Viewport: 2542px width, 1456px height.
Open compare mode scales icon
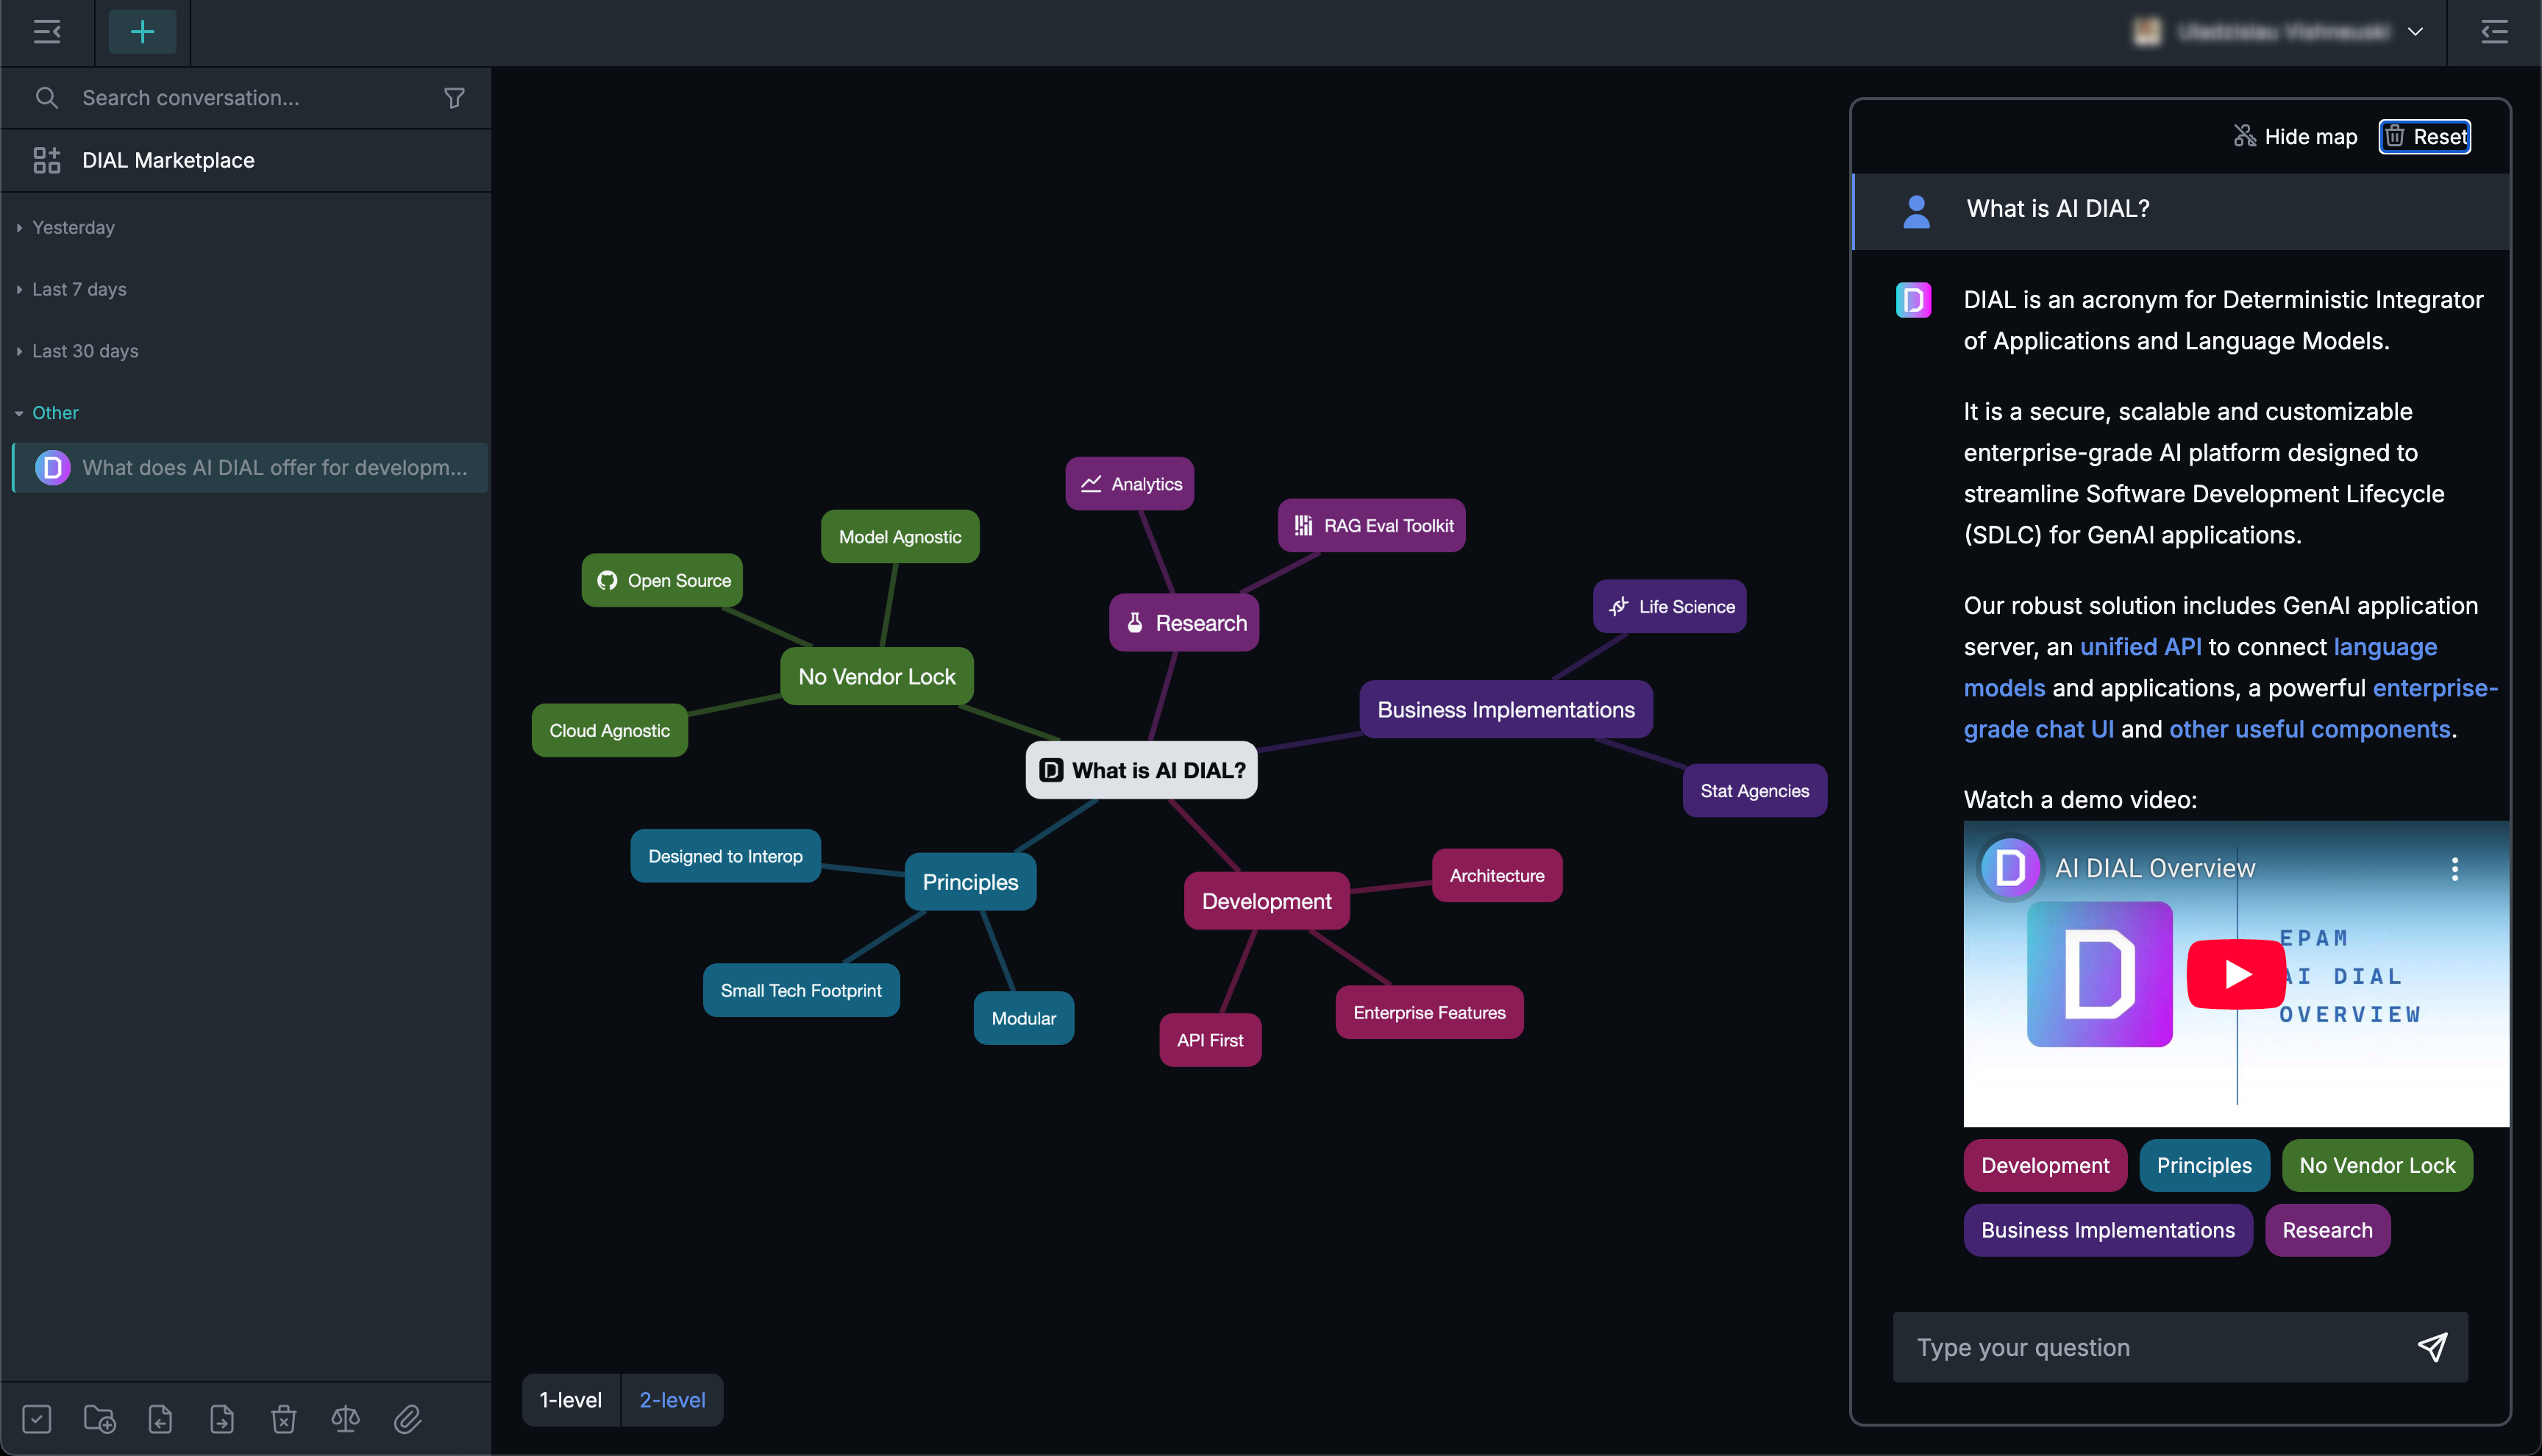coord(345,1418)
